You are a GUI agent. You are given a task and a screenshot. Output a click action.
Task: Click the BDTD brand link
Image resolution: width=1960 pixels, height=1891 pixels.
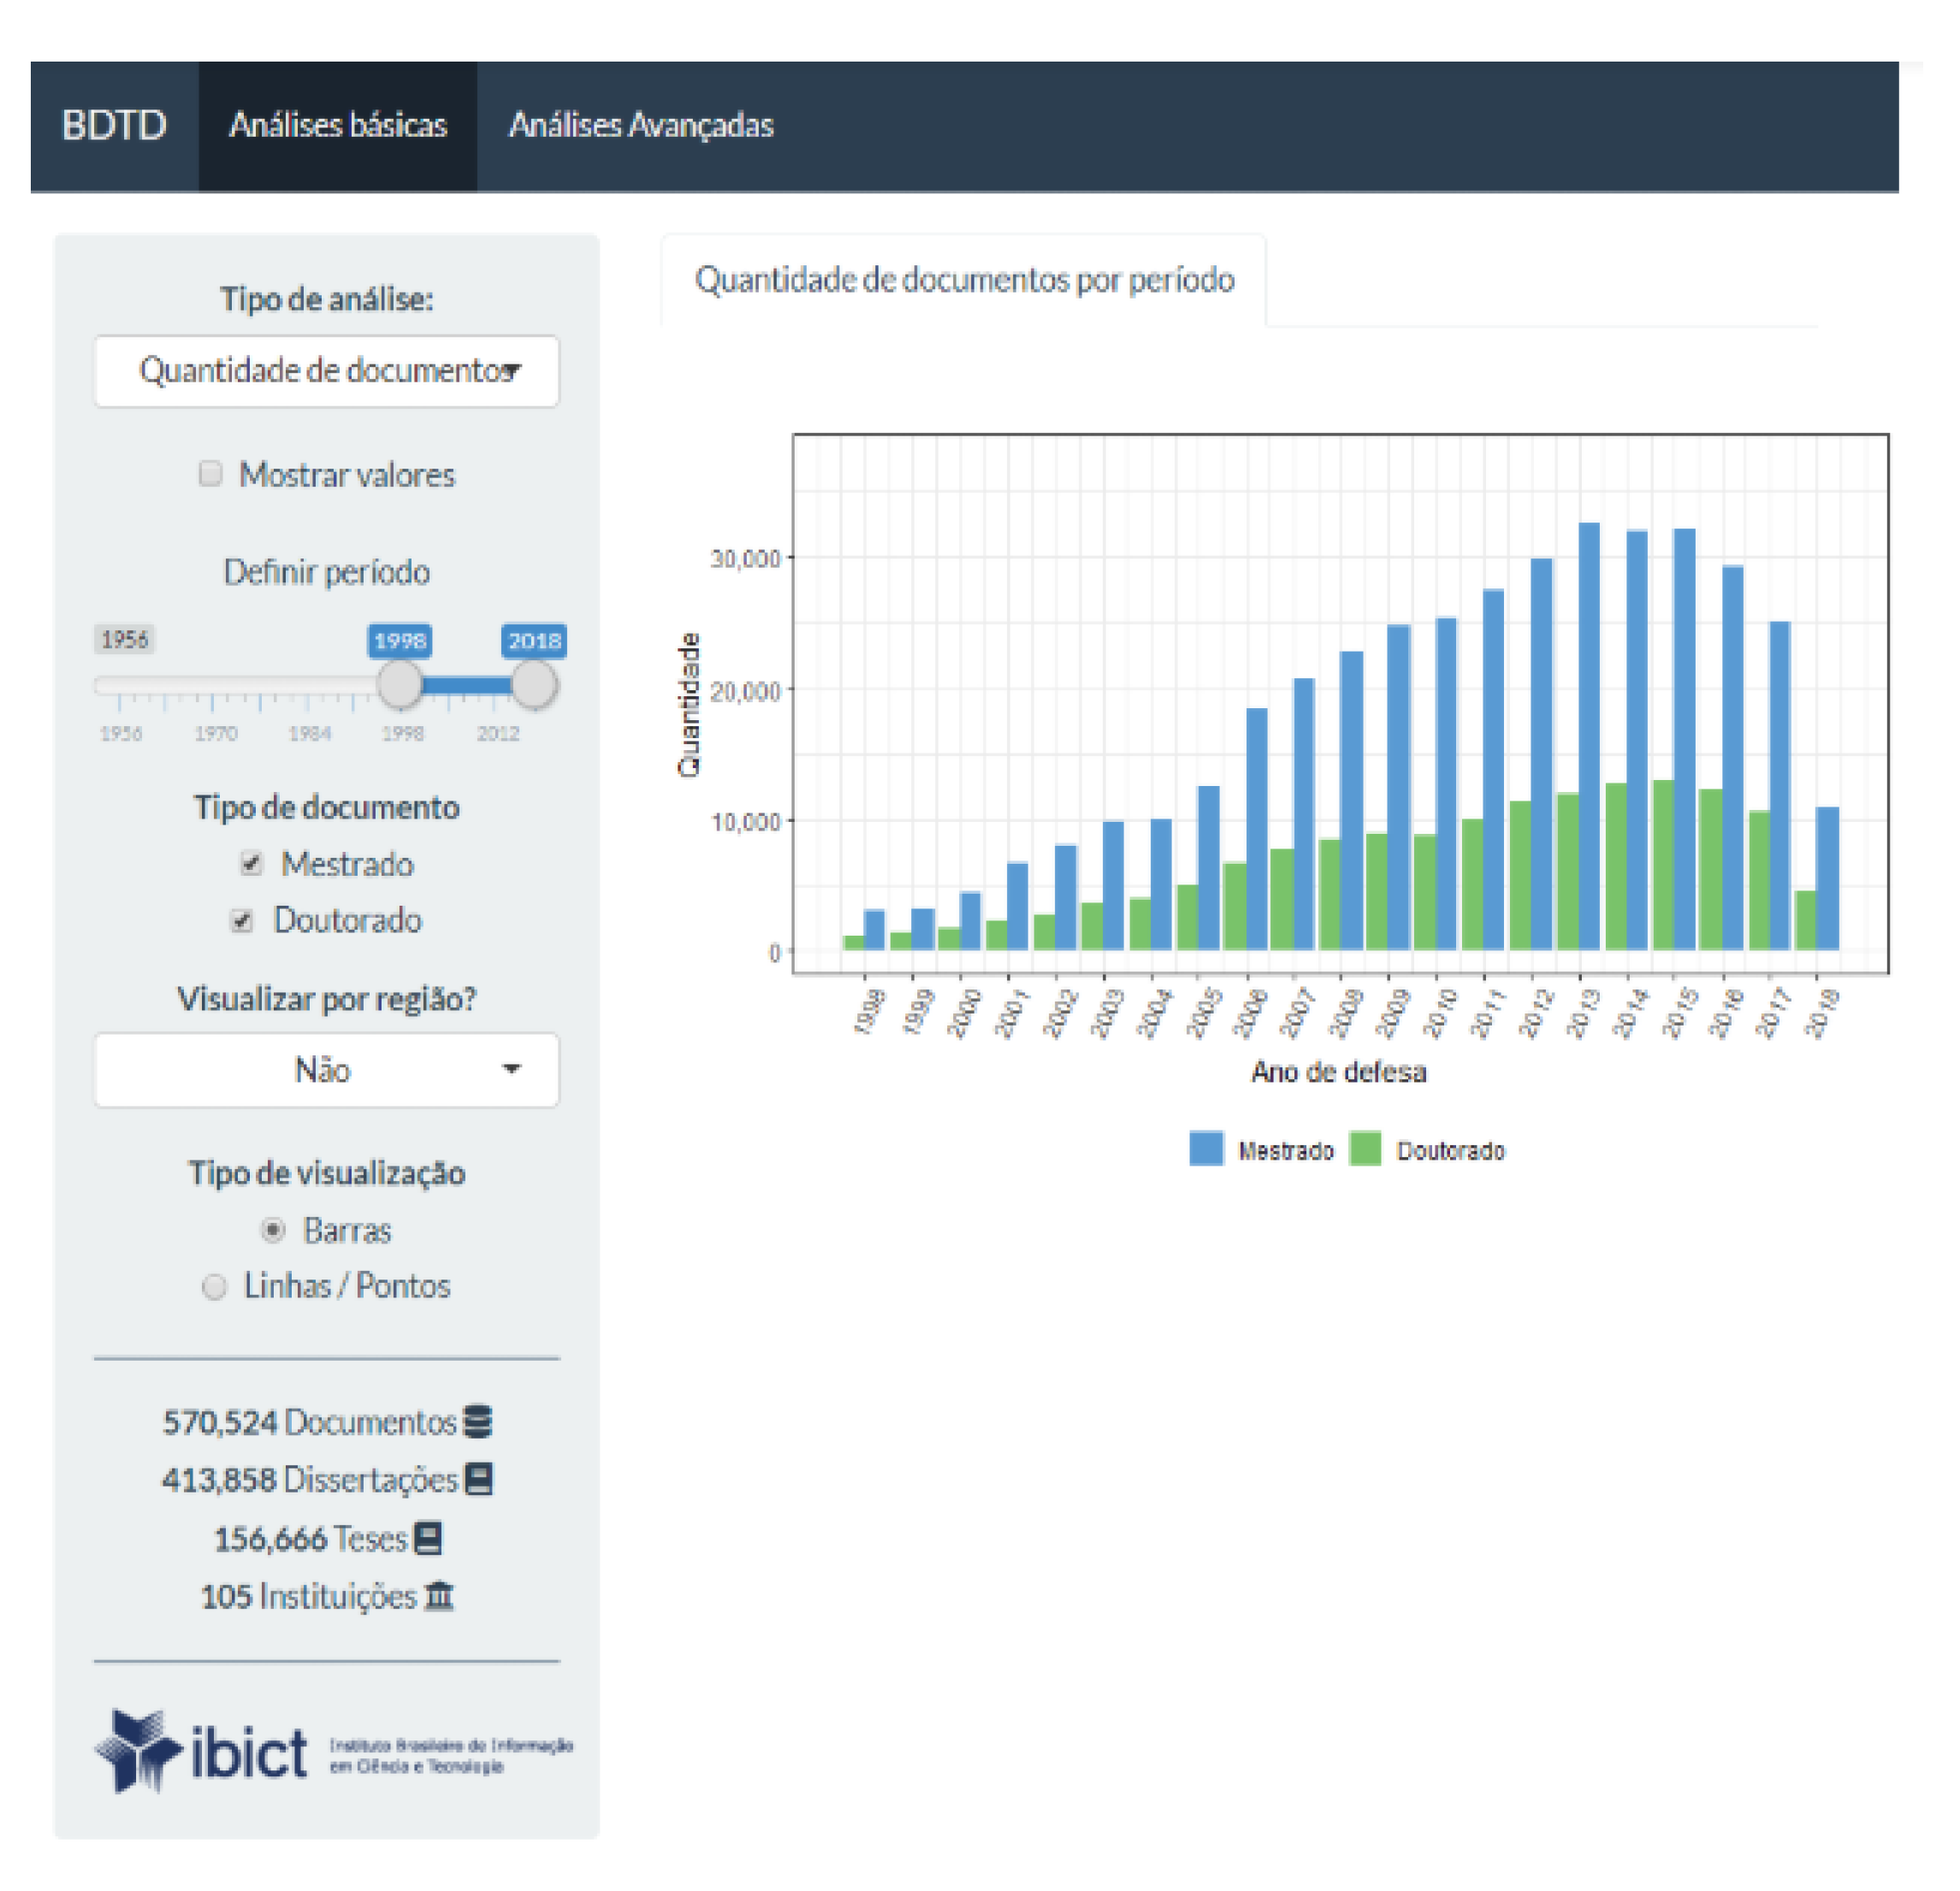[x=114, y=126]
